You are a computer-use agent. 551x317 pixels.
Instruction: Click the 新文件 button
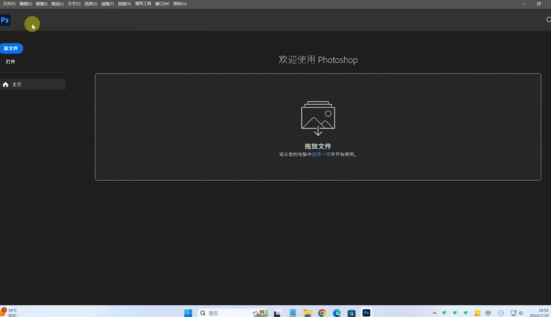pyautogui.click(x=11, y=48)
